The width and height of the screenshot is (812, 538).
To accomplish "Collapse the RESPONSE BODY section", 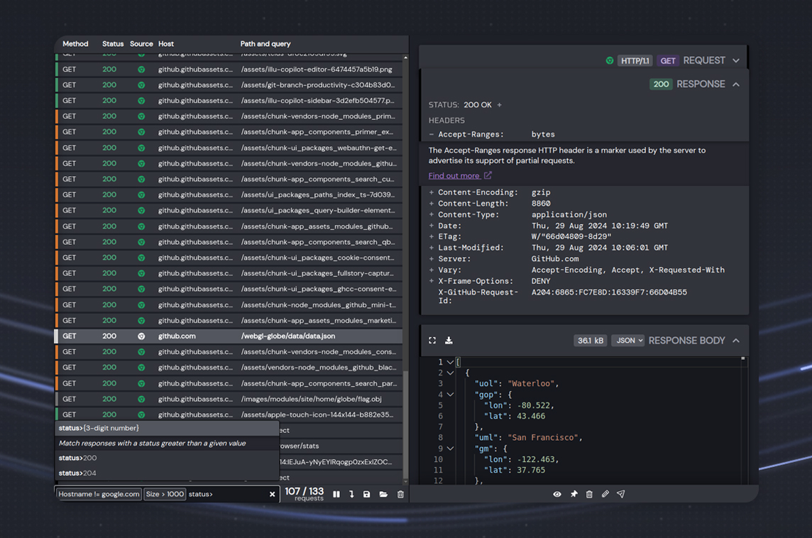I will (x=735, y=341).
